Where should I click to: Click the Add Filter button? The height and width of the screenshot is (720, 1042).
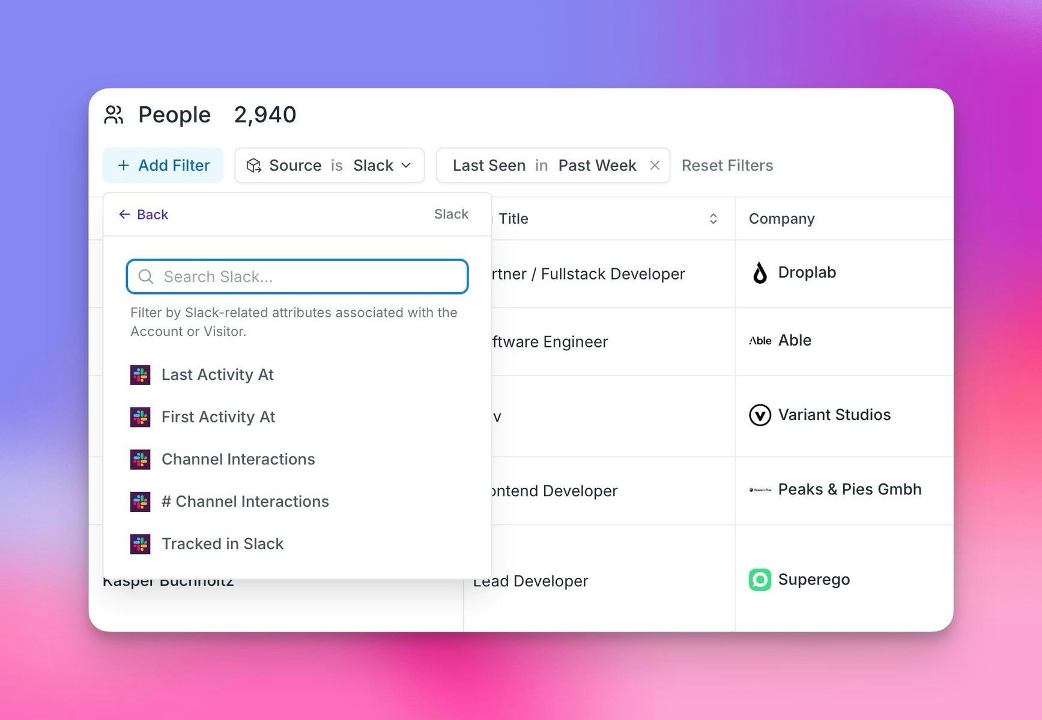(x=163, y=165)
